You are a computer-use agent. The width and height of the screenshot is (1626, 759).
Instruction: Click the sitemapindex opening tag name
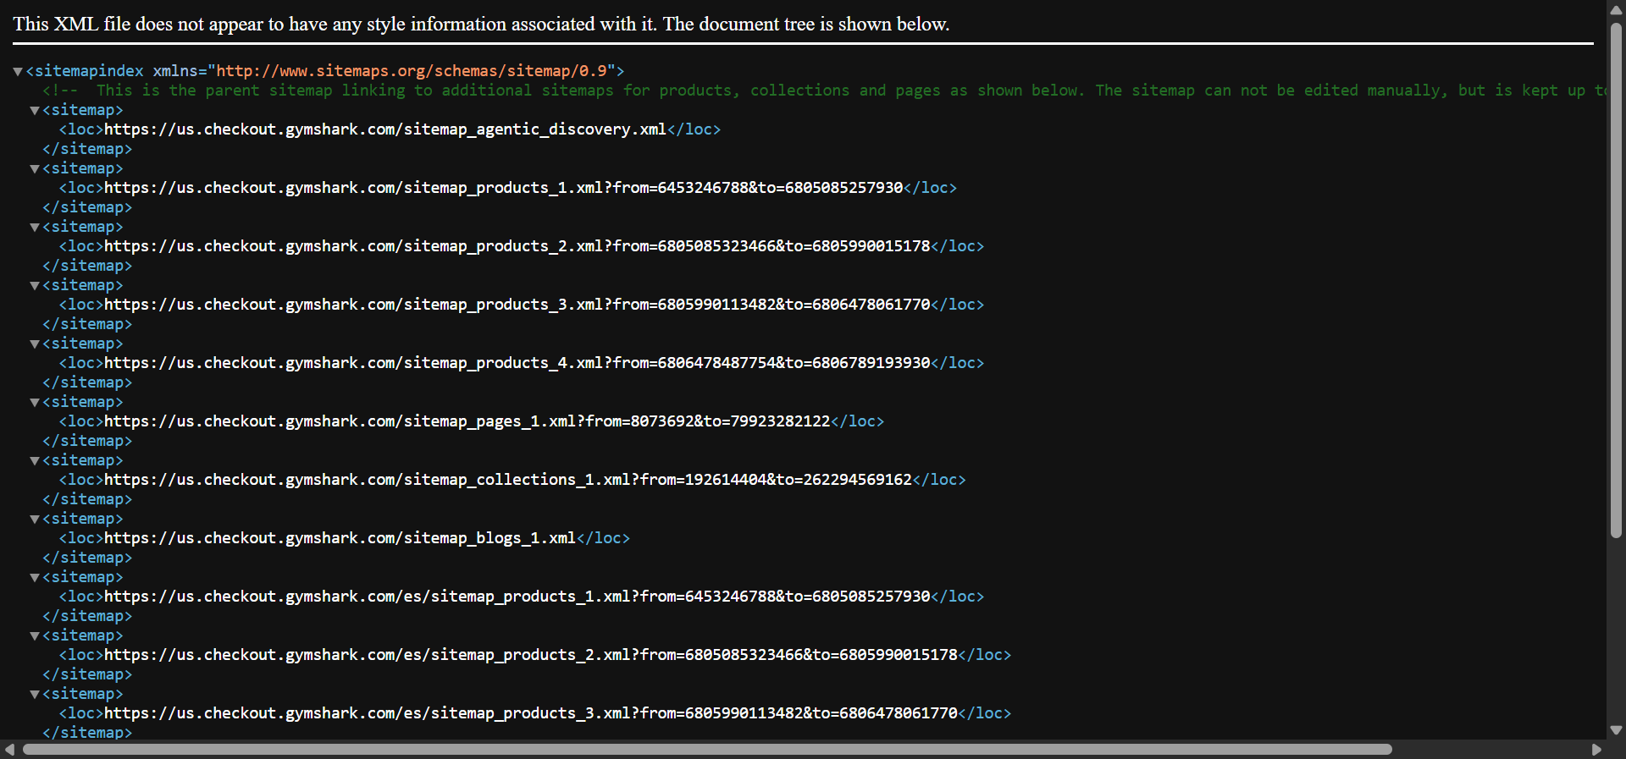[x=89, y=71]
